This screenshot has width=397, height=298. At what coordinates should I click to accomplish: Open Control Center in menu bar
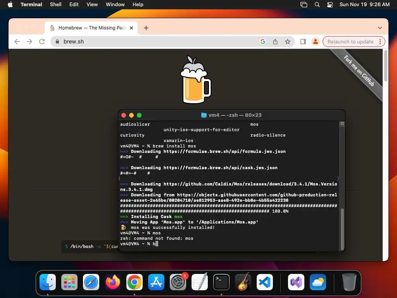coord(330,5)
